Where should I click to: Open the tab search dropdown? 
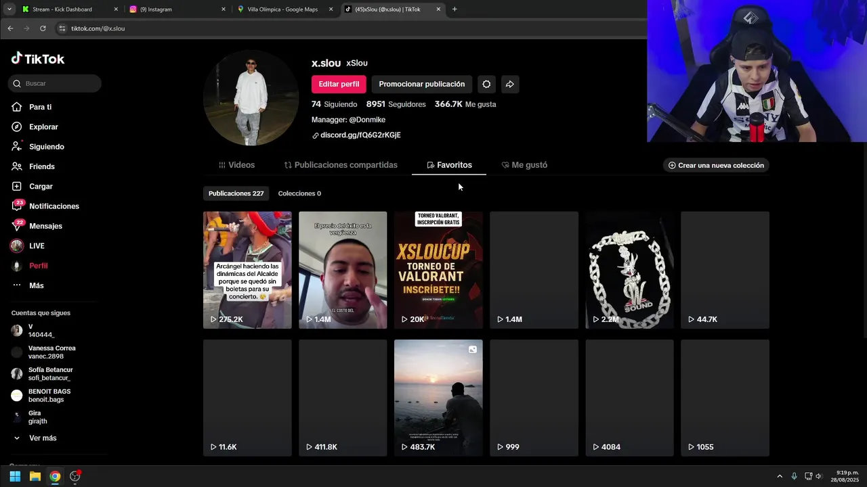click(x=9, y=9)
